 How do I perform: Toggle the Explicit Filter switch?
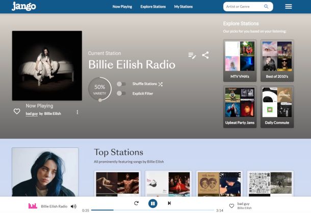coord(121,93)
